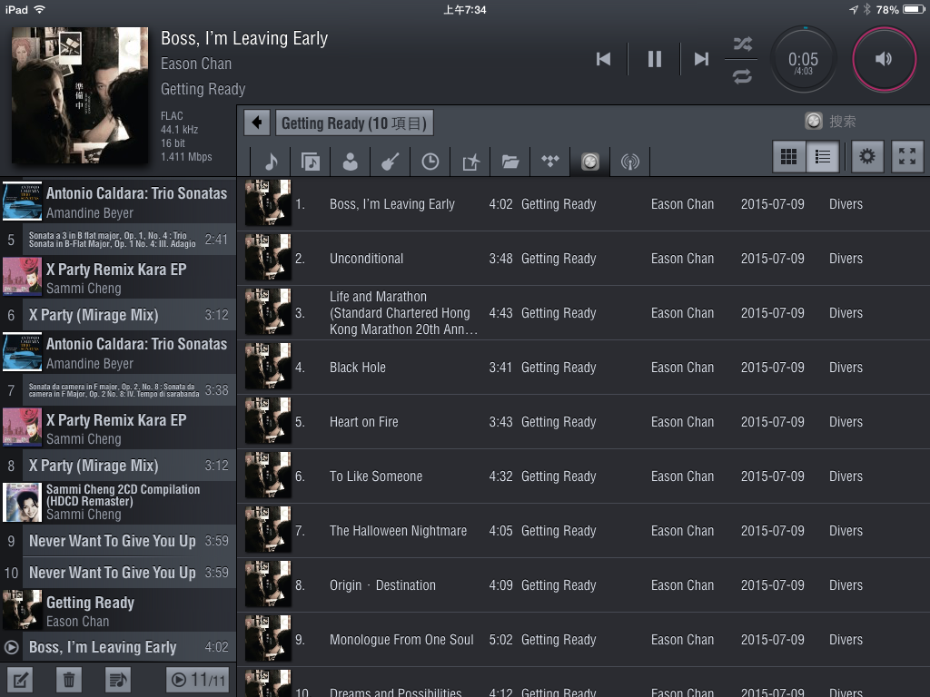Open the recently added (clock) tab

tap(430, 162)
